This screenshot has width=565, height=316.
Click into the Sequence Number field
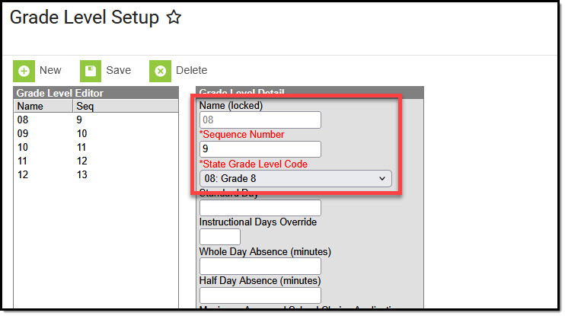(260, 149)
